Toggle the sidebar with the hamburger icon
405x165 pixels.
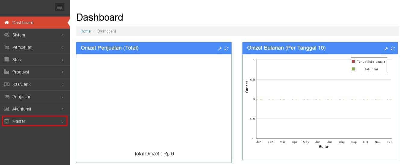click(60, 7)
